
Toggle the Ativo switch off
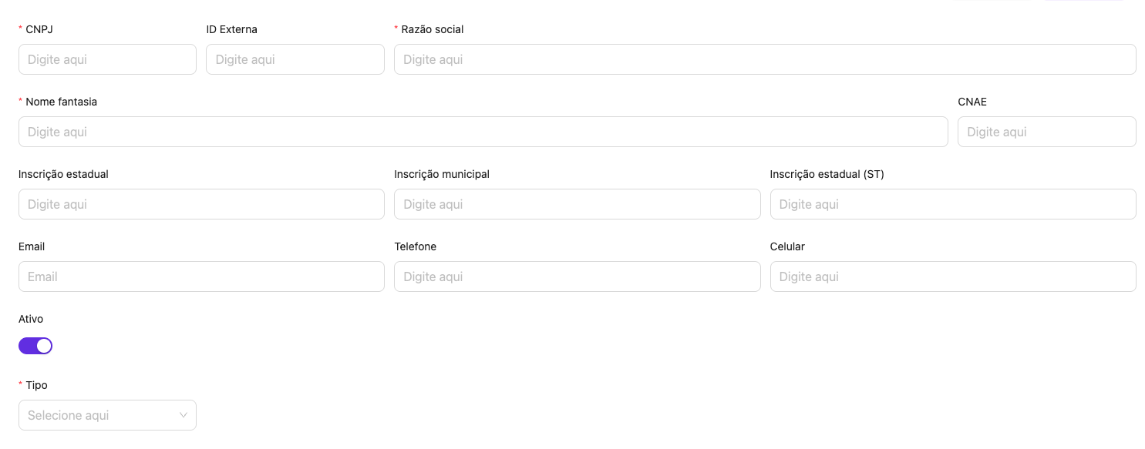pyautogui.click(x=35, y=346)
